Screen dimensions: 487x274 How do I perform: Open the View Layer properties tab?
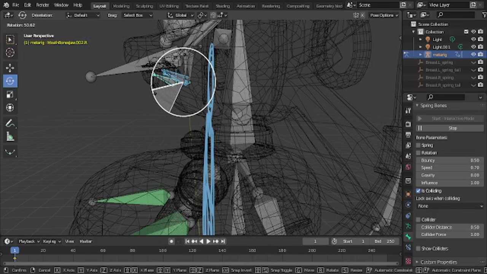click(408, 145)
